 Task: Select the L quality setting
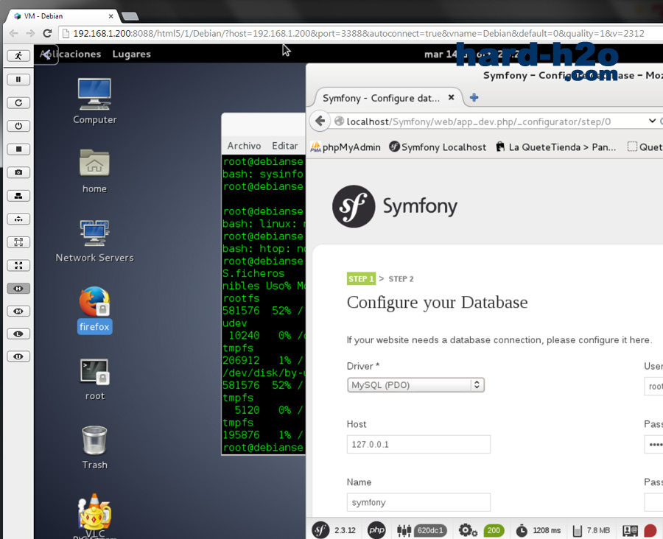pos(18,334)
